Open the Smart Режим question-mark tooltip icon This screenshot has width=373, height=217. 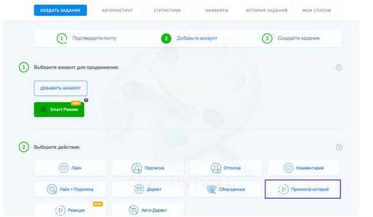pyautogui.click(x=86, y=100)
